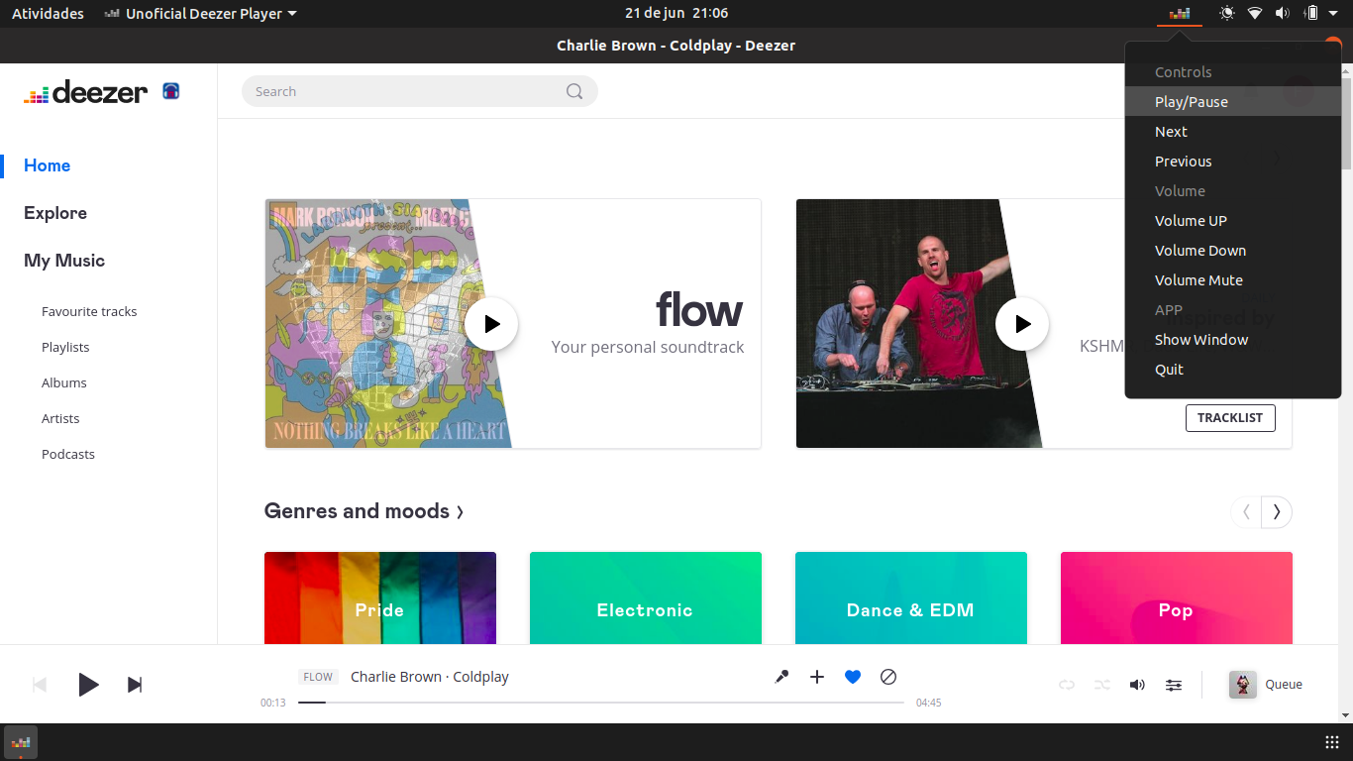This screenshot has height=761, width=1353.
Task: Select Show Window in tray menu
Action: (1233, 340)
